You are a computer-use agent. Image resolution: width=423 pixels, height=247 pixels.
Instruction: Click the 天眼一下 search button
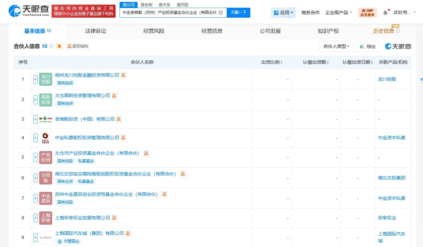238,12
